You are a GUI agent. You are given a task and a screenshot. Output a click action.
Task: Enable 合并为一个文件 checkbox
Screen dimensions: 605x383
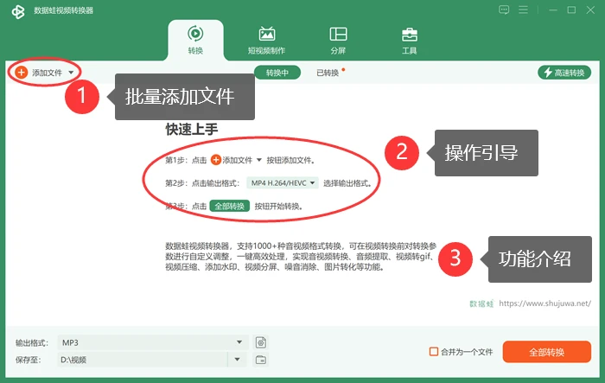click(434, 351)
